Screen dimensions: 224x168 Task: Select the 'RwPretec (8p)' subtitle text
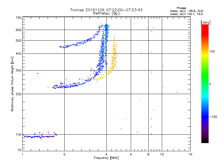(x=106, y=13)
